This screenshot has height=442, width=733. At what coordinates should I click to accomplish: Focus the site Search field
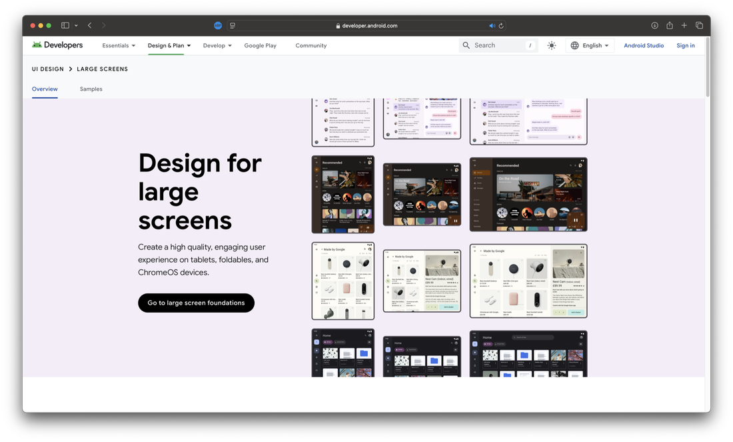coord(498,45)
